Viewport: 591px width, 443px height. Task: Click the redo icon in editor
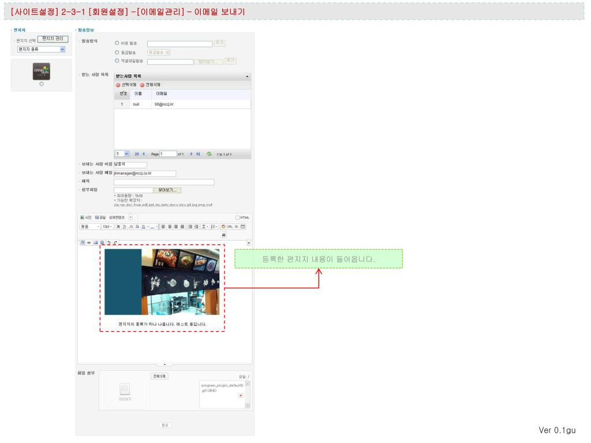click(115, 243)
